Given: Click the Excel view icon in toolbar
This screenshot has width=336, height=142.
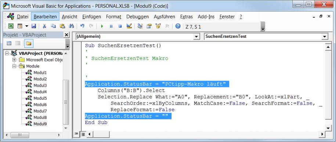Looking at the screenshot, I should (x=11, y=26).
